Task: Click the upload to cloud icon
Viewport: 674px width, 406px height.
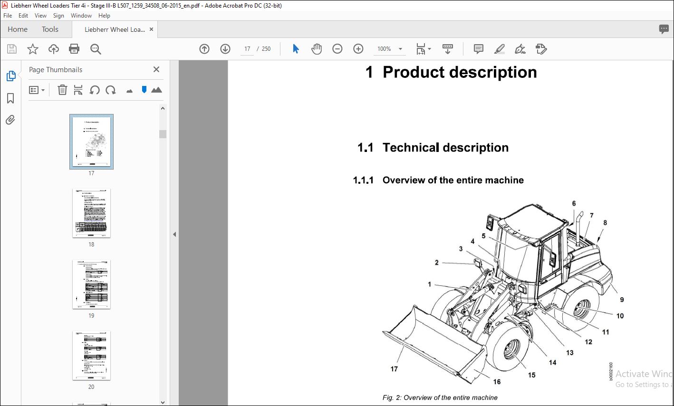Action: pyautogui.click(x=54, y=49)
